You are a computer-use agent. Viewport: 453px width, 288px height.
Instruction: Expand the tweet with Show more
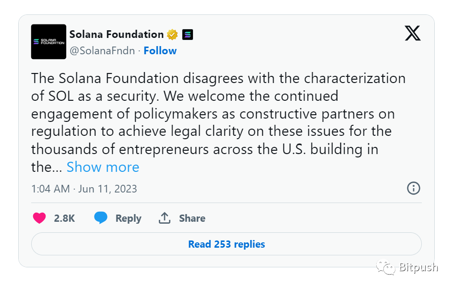click(x=103, y=167)
